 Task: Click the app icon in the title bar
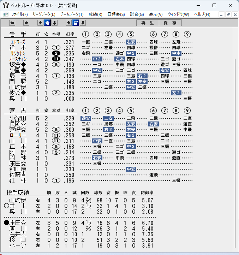(x=6, y=5)
